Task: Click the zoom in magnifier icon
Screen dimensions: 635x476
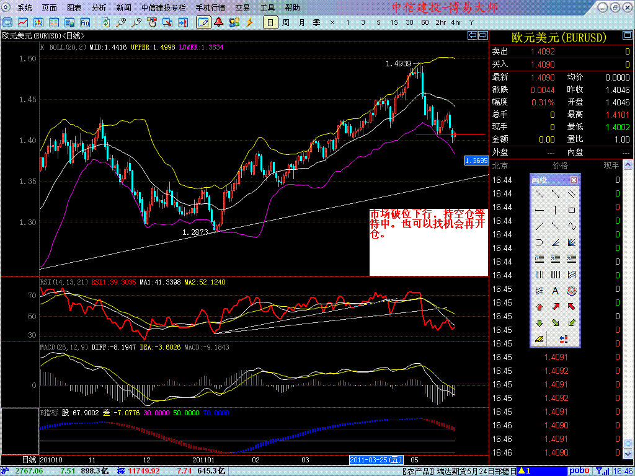Action: tap(121, 23)
